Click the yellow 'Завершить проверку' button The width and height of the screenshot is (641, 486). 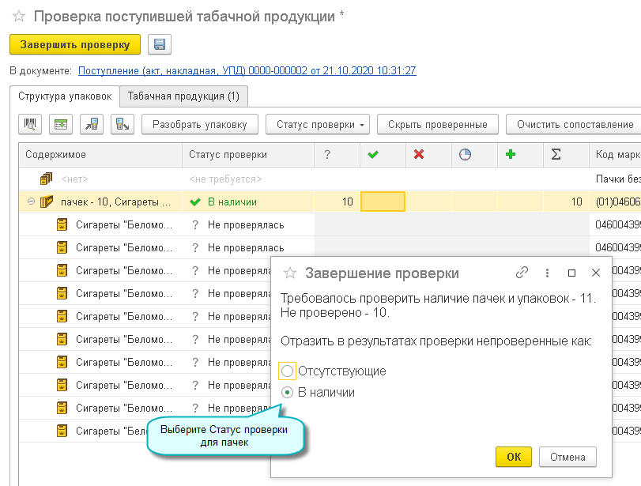75,45
